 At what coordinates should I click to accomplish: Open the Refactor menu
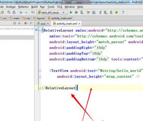tap(23, 7)
